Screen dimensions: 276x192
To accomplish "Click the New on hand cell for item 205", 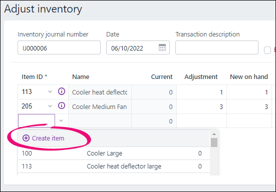I will (249, 106).
